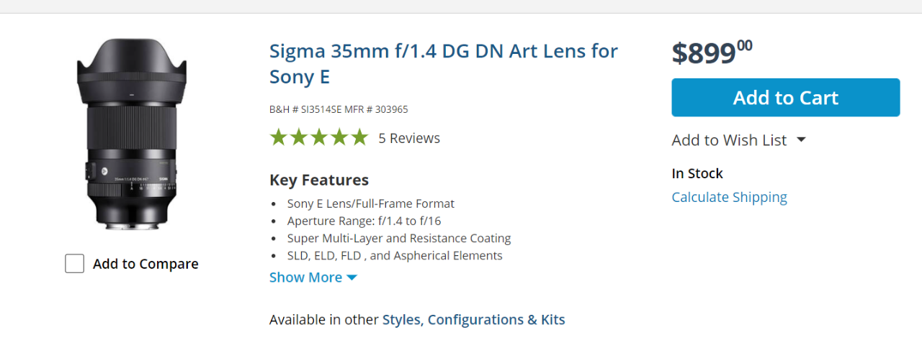The image size is (922, 345).
Task: Click the first green rating star
Action: point(278,137)
